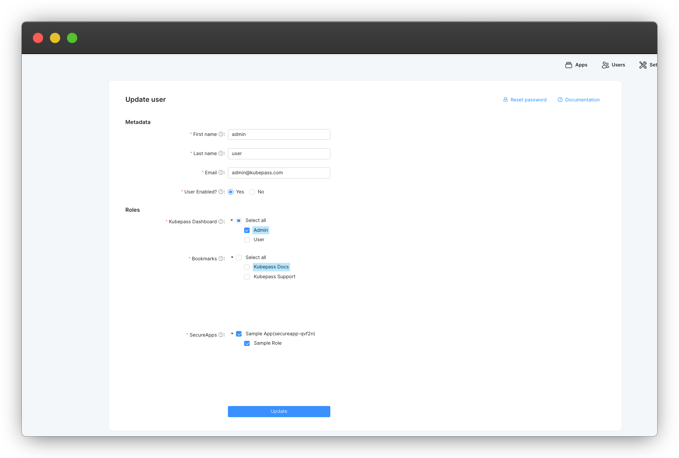
Task: Click the First name help icon
Action: pyautogui.click(x=221, y=134)
